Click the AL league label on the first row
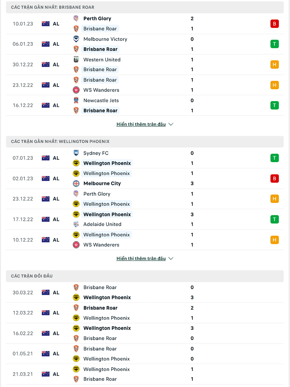The width and height of the screenshot is (290, 387). click(x=56, y=23)
